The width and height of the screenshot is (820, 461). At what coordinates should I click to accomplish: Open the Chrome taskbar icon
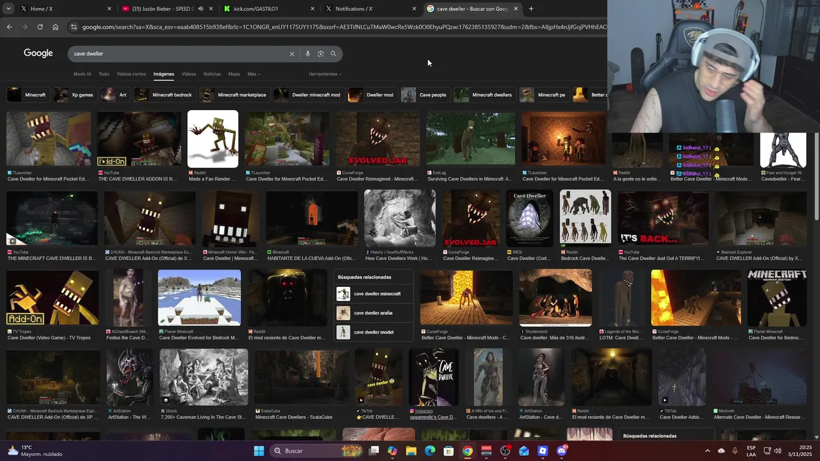point(468,451)
